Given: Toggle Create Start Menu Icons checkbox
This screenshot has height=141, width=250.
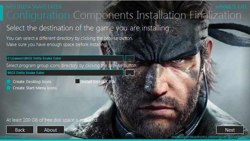Looking at the screenshot, I should (x=9, y=88).
